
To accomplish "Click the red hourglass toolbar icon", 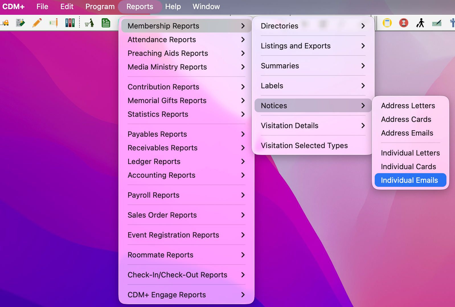I will point(404,23).
